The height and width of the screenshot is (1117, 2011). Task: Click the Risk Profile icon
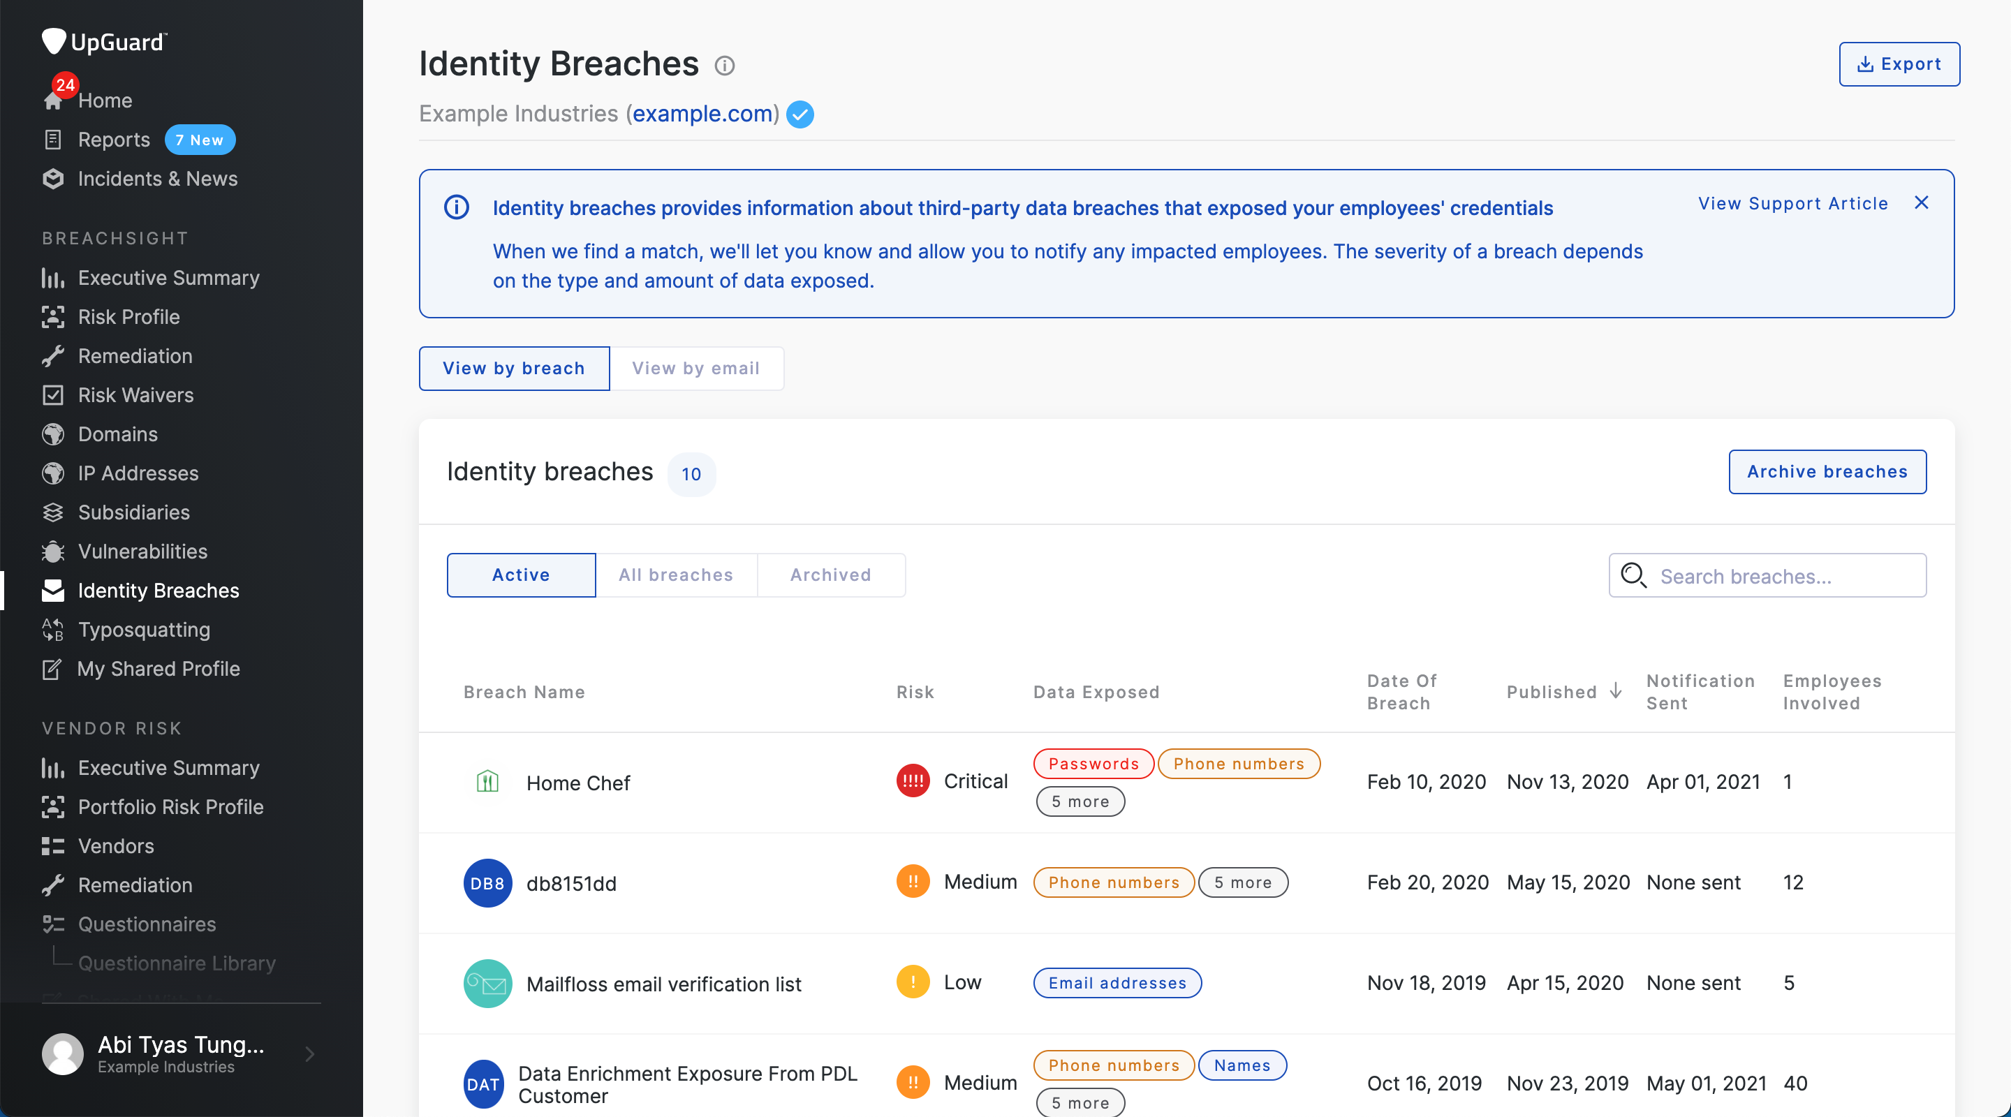coord(53,317)
